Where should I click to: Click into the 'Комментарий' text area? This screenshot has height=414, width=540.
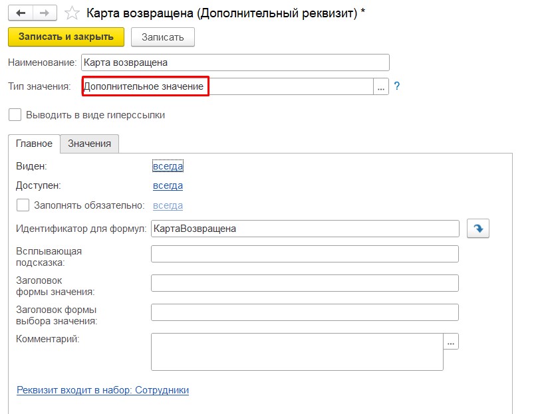(x=297, y=352)
